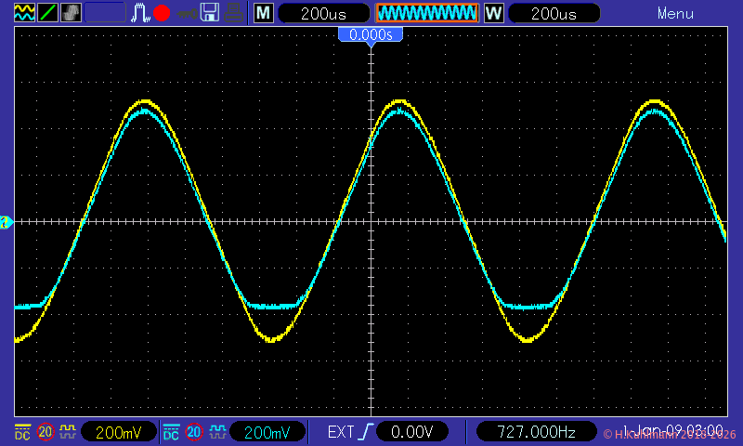Click the key lock icon
Image resolution: width=743 pixels, height=446 pixels.
(188, 14)
